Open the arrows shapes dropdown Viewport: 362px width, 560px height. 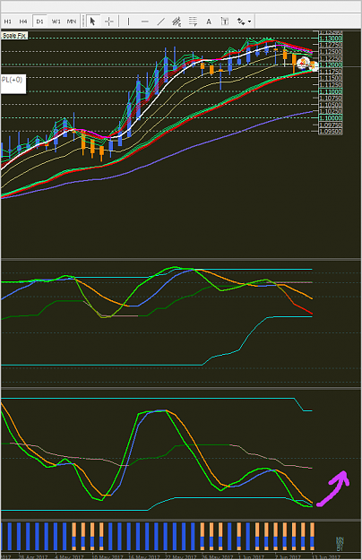[x=245, y=22]
